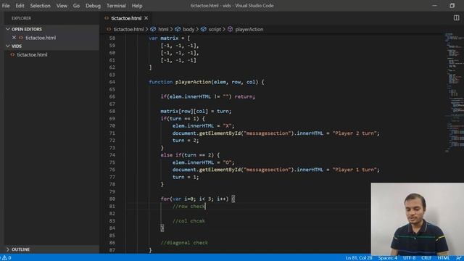Screen dimensions: 464x261
Task: Click HTML file icon in VIDS tree
Action: 12,54
